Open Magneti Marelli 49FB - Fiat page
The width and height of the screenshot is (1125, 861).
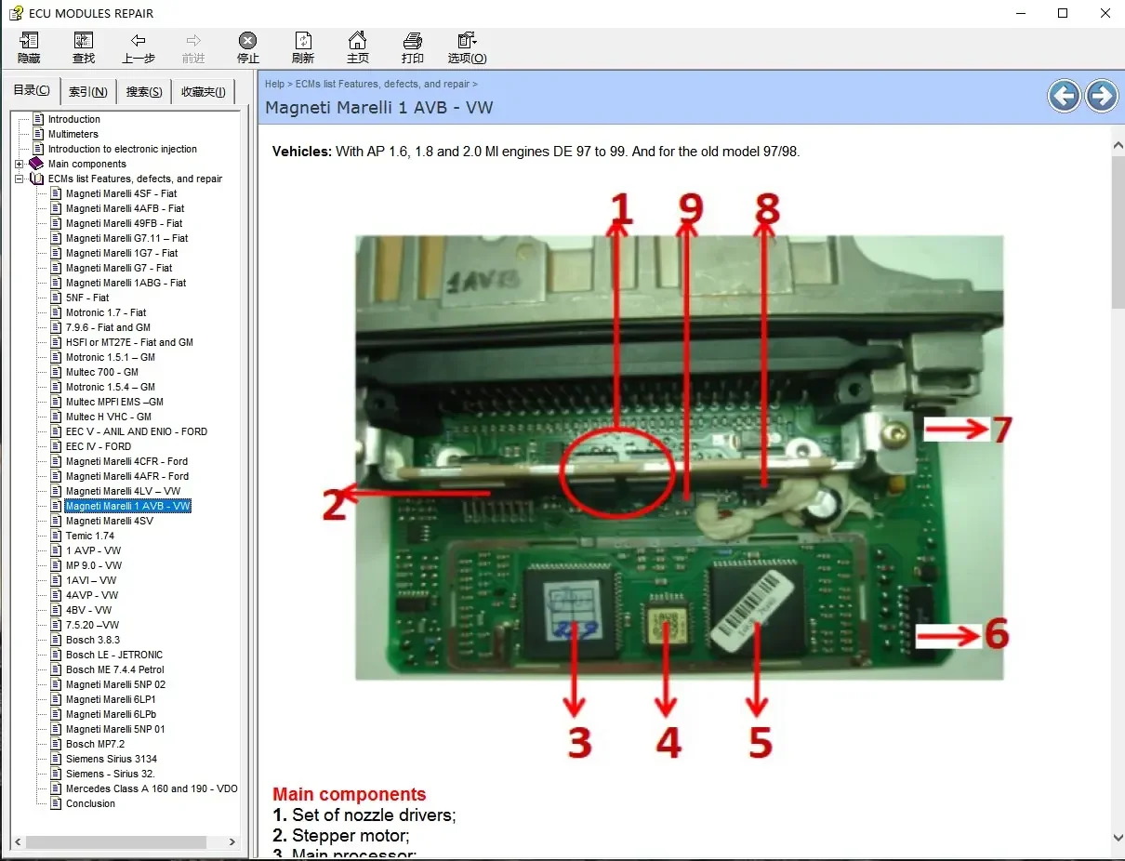124,223
